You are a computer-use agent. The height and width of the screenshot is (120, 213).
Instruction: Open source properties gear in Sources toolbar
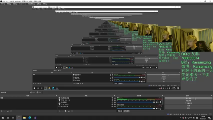point(65,111)
